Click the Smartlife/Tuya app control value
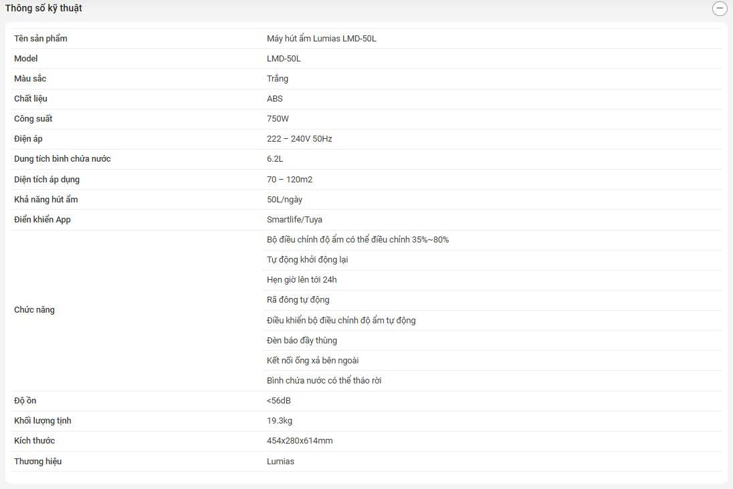This screenshot has height=489, width=733. (x=294, y=220)
